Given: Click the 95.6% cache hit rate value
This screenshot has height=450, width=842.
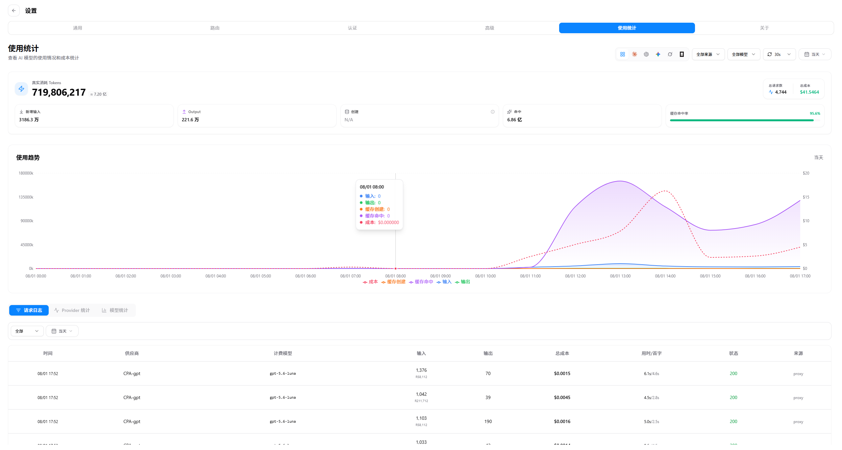Looking at the screenshot, I should coord(815,113).
